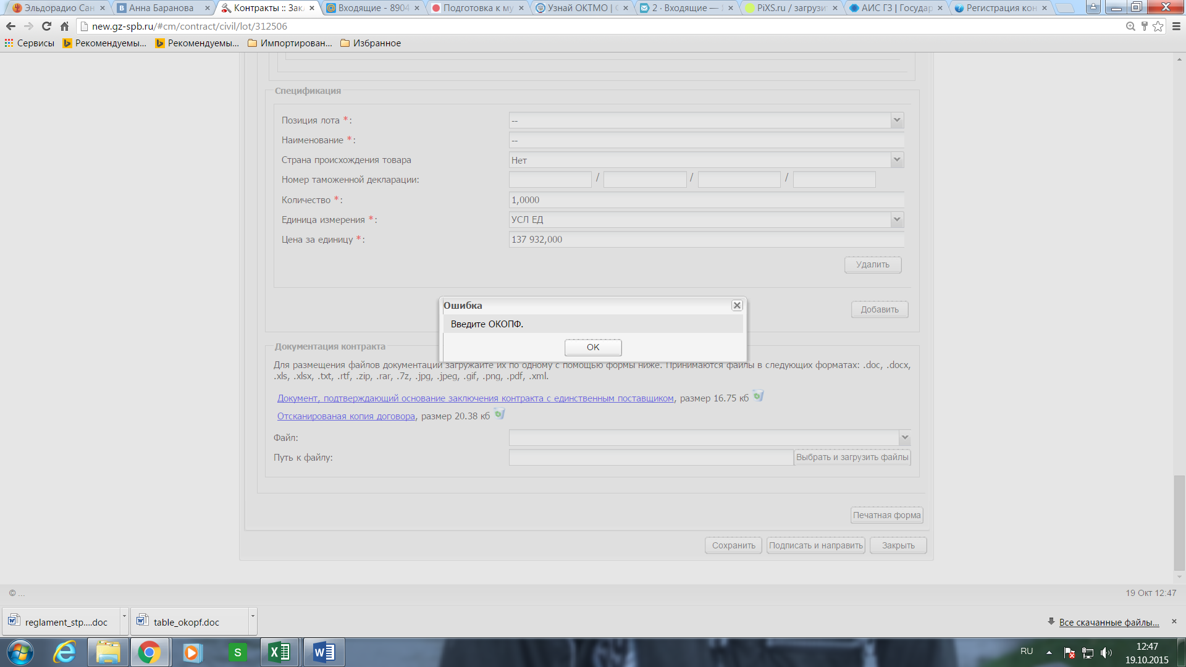Open Windows Start menu
Screen dimensions: 1186x667
click(x=20, y=652)
